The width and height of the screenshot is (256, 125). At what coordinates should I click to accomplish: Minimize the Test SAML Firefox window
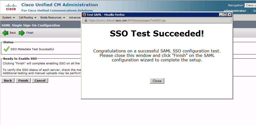pos(221,15)
